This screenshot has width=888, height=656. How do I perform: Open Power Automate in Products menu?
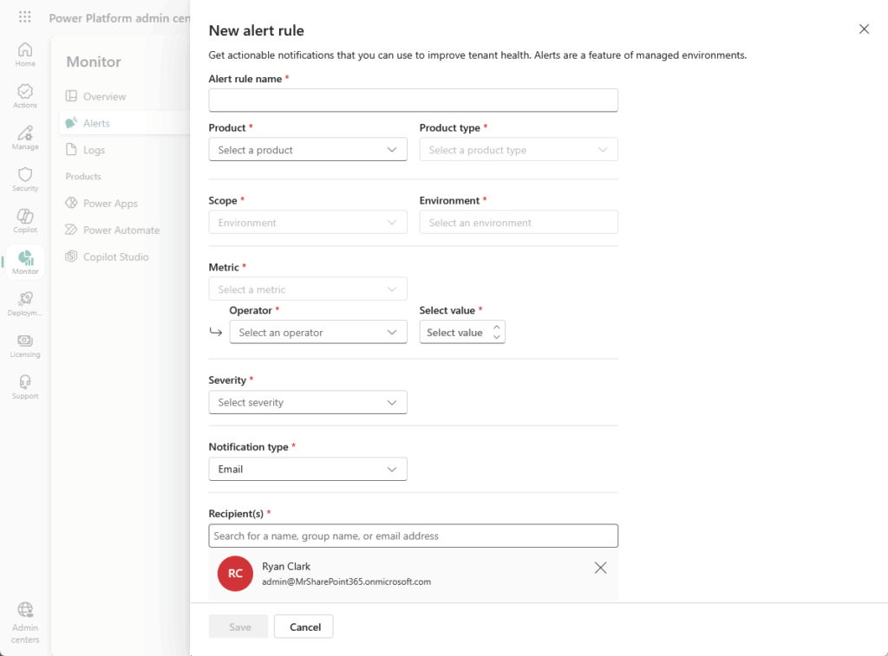pos(121,230)
